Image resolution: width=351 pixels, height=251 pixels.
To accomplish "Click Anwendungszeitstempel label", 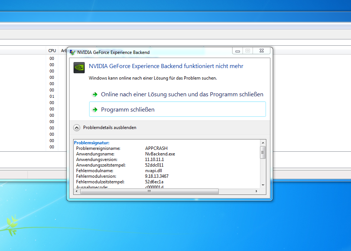I will coord(101,165).
